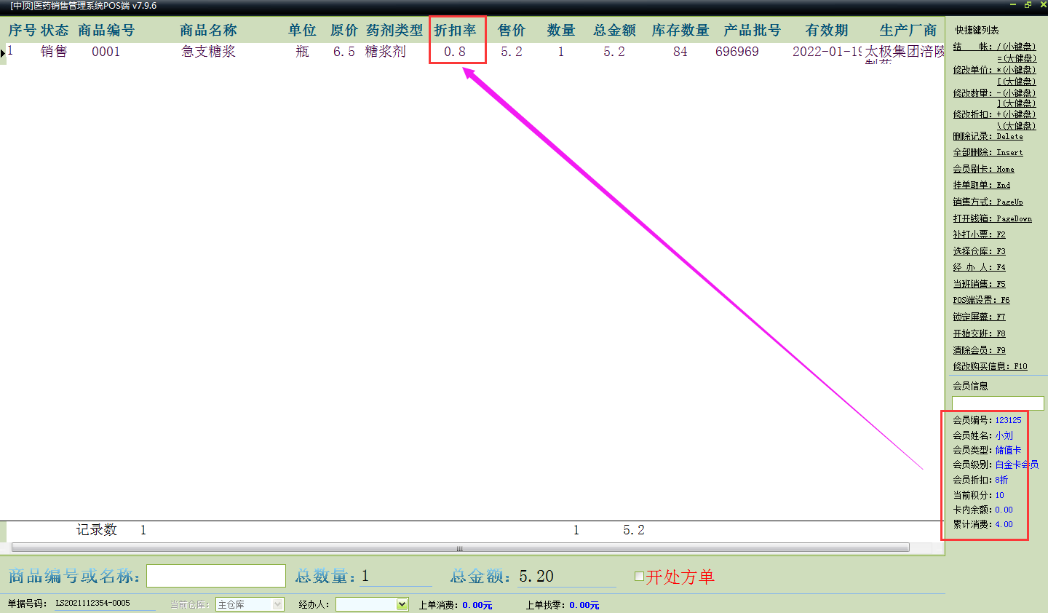Click the 696969 batch number cell
The height and width of the screenshot is (613, 1048).
coord(737,52)
